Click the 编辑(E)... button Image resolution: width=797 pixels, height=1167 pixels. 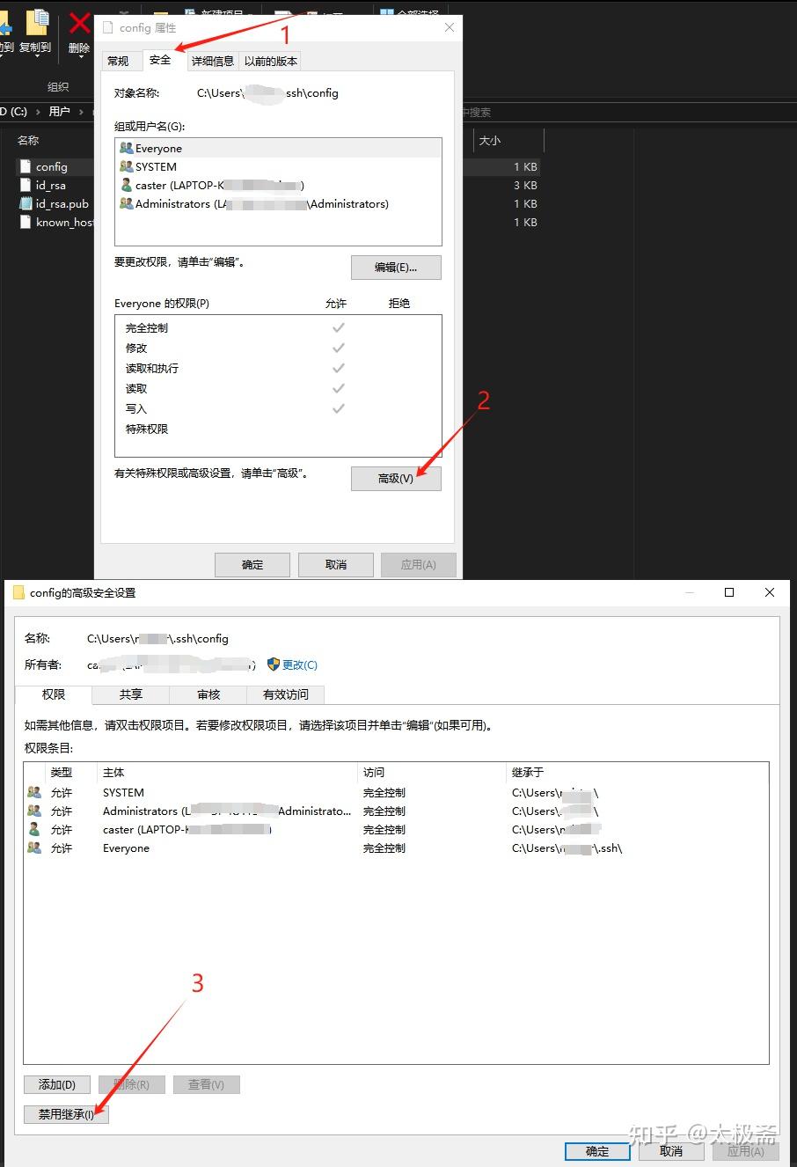[x=396, y=268]
